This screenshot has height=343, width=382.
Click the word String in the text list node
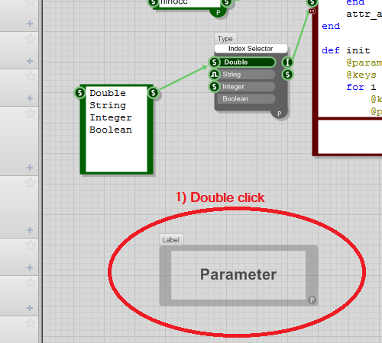click(108, 105)
